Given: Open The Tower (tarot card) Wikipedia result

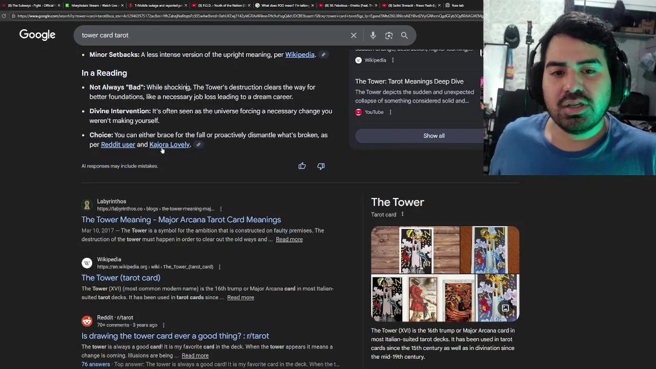Looking at the screenshot, I should tap(121, 278).
